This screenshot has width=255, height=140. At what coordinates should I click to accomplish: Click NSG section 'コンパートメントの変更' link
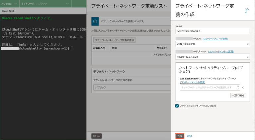click(193, 82)
